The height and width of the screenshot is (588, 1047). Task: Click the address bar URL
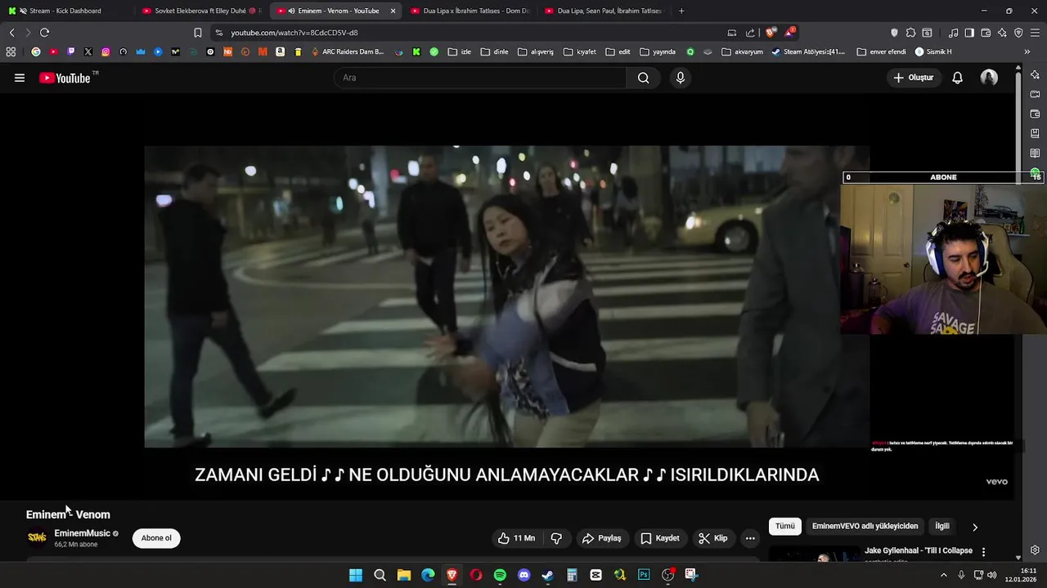pos(294,33)
